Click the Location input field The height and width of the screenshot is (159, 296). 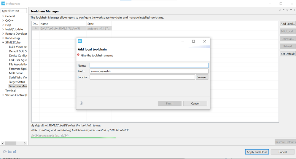click(142, 77)
